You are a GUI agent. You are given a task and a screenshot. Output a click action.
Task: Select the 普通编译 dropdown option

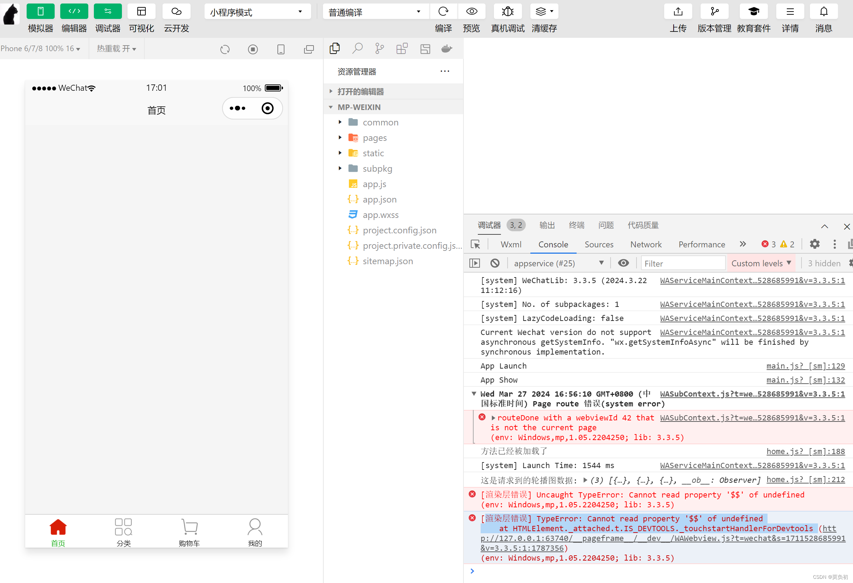[373, 11]
